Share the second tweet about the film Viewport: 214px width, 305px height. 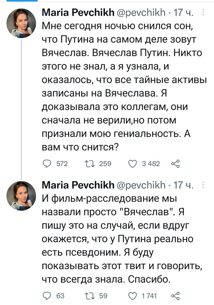[175, 296]
